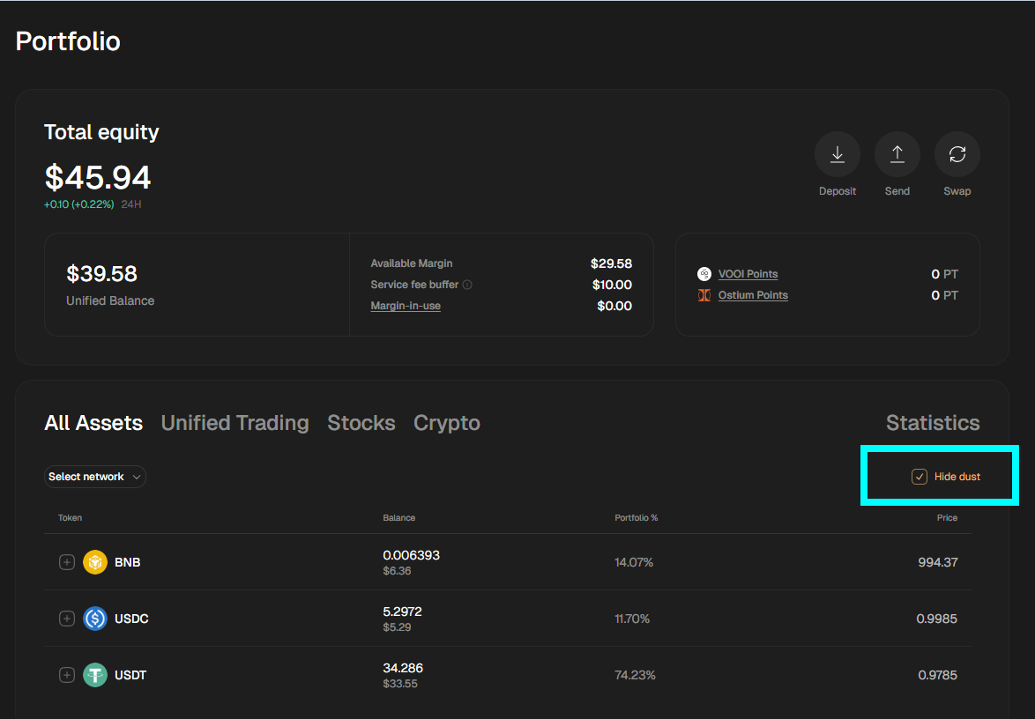This screenshot has width=1035, height=719.
Task: Click the Swap refresh icon
Action: pos(957,155)
